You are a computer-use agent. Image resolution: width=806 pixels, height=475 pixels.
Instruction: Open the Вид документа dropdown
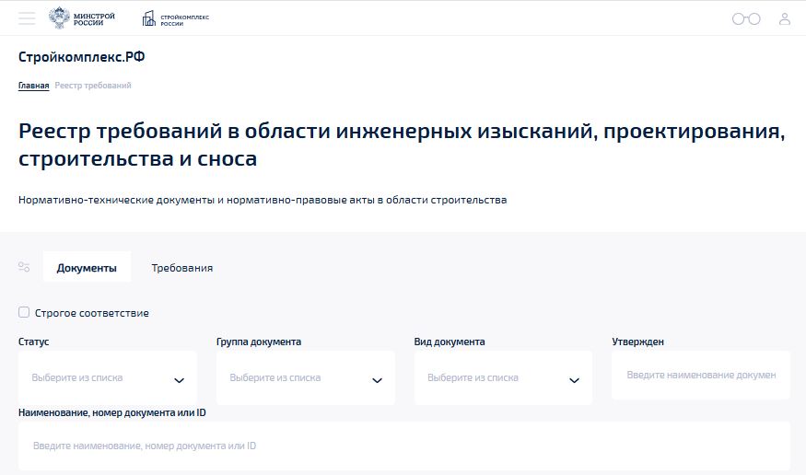[x=503, y=378]
